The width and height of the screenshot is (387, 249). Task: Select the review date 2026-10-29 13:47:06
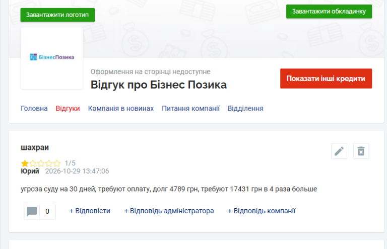point(77,171)
